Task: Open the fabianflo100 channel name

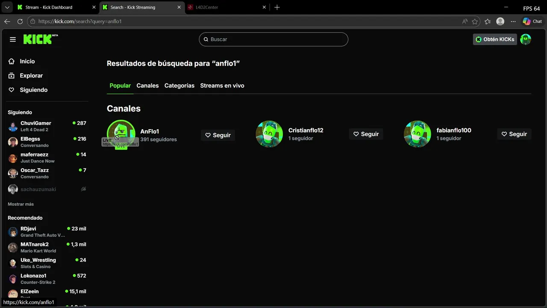Action: click(x=454, y=130)
